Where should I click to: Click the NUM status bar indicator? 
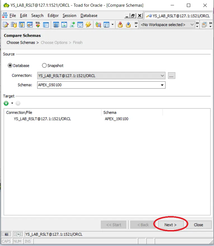(x=17, y=241)
